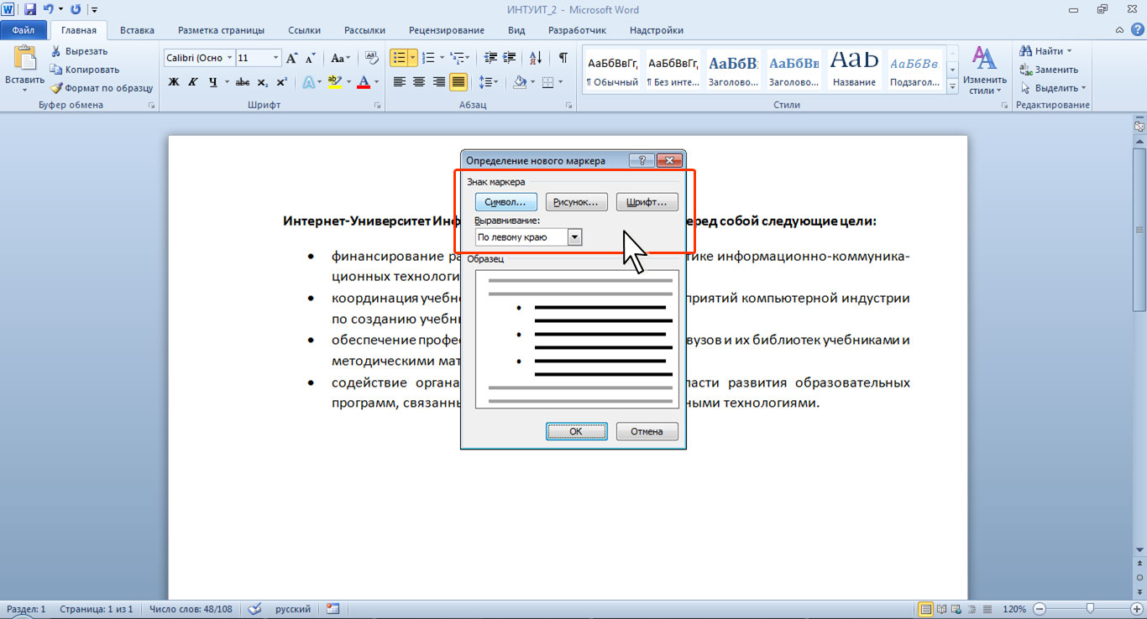The image size is (1147, 619).
Task: Justify text alignment
Action: (x=458, y=82)
